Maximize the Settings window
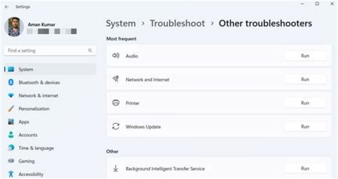This screenshot has width=338, height=179. click(317, 4)
